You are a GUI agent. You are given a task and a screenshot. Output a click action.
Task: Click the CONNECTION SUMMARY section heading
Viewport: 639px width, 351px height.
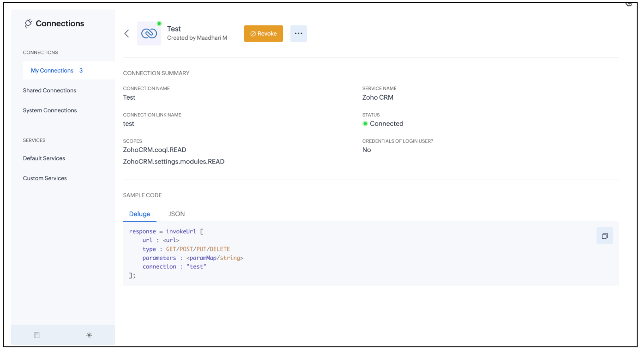[156, 73]
